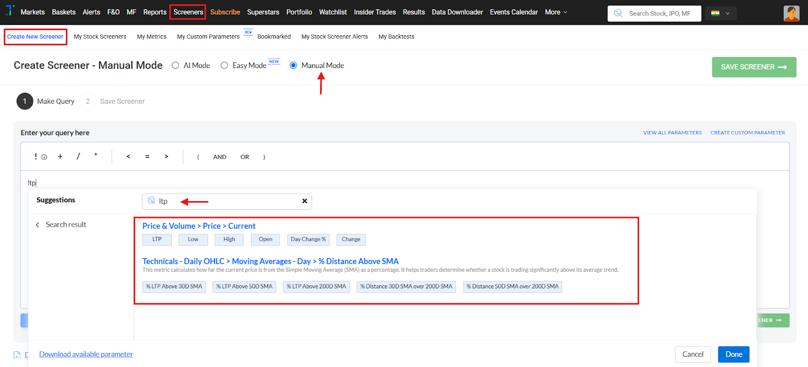Insert the plus operator into query

point(60,157)
